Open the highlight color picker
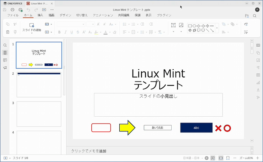 [101, 32]
